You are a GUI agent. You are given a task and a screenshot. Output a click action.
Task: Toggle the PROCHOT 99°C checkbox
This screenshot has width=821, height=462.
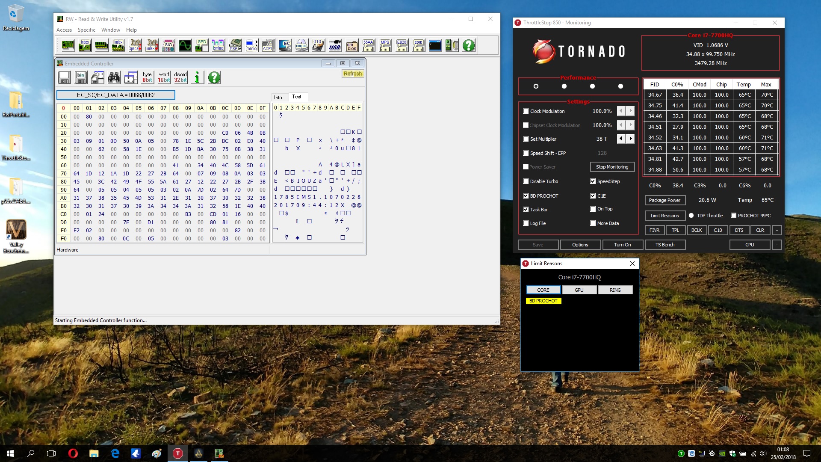pos(734,216)
